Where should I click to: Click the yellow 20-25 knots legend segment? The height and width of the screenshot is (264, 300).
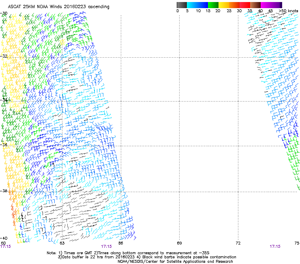(224, 5)
